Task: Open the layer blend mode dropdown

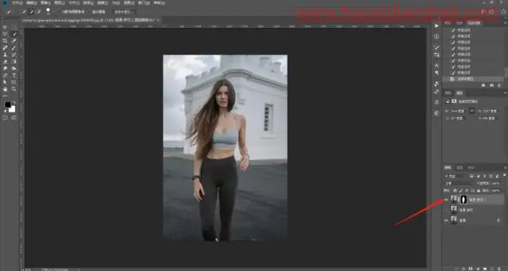Action: click(x=456, y=184)
